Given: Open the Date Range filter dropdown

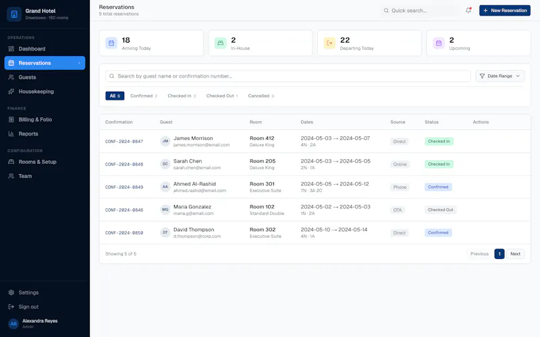Looking at the screenshot, I should coord(500,76).
